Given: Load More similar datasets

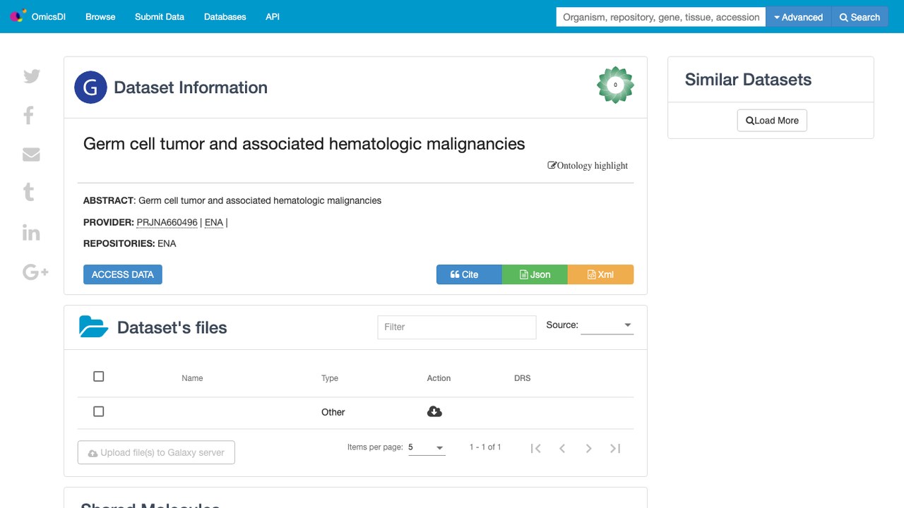Looking at the screenshot, I should pyautogui.click(x=772, y=121).
